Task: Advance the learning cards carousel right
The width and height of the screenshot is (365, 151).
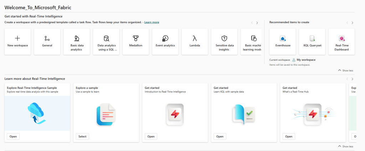Action: point(352,79)
